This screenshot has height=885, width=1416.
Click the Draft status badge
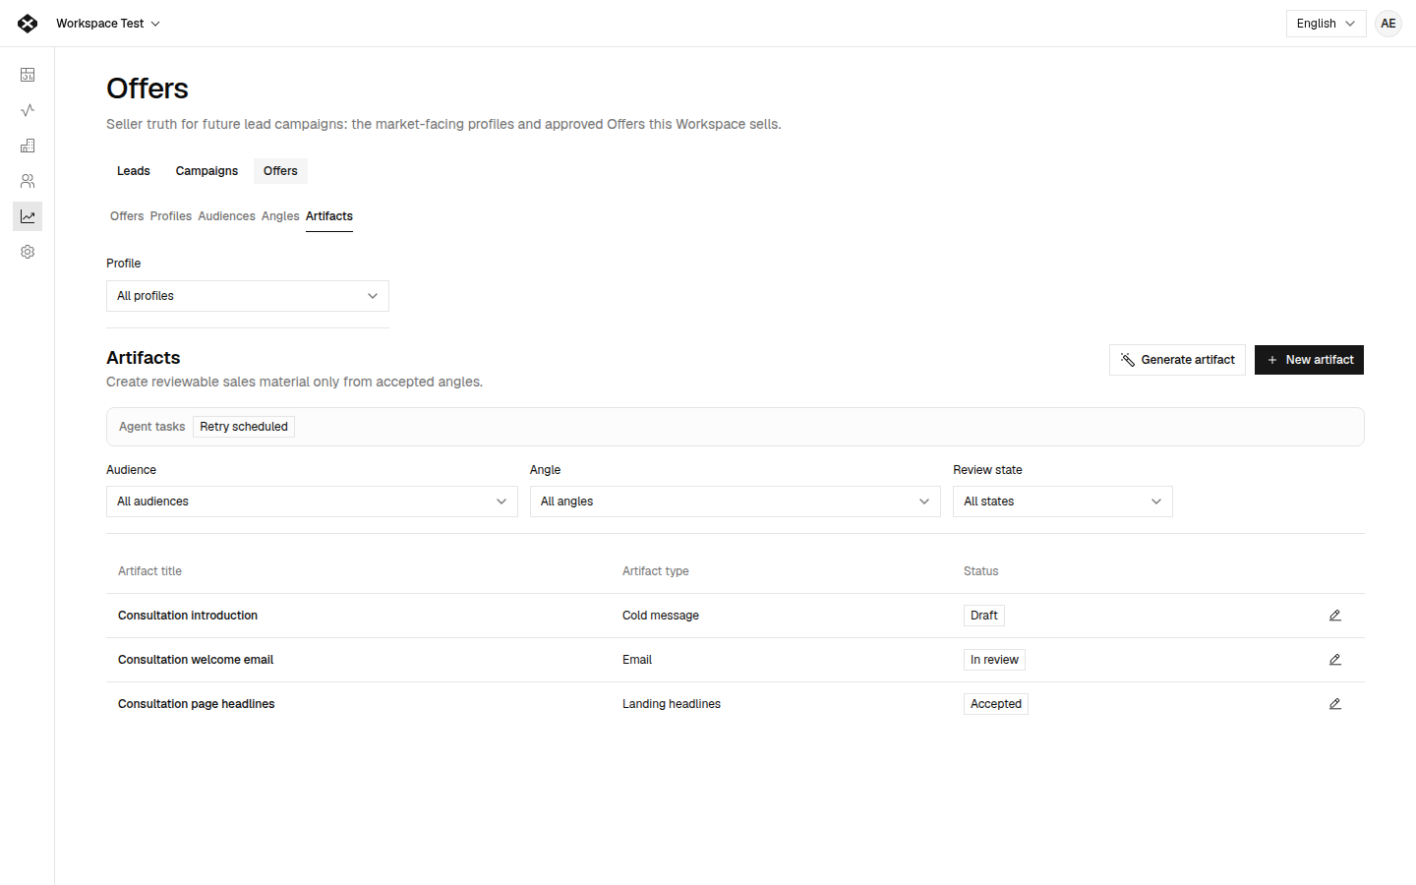coord(984,616)
